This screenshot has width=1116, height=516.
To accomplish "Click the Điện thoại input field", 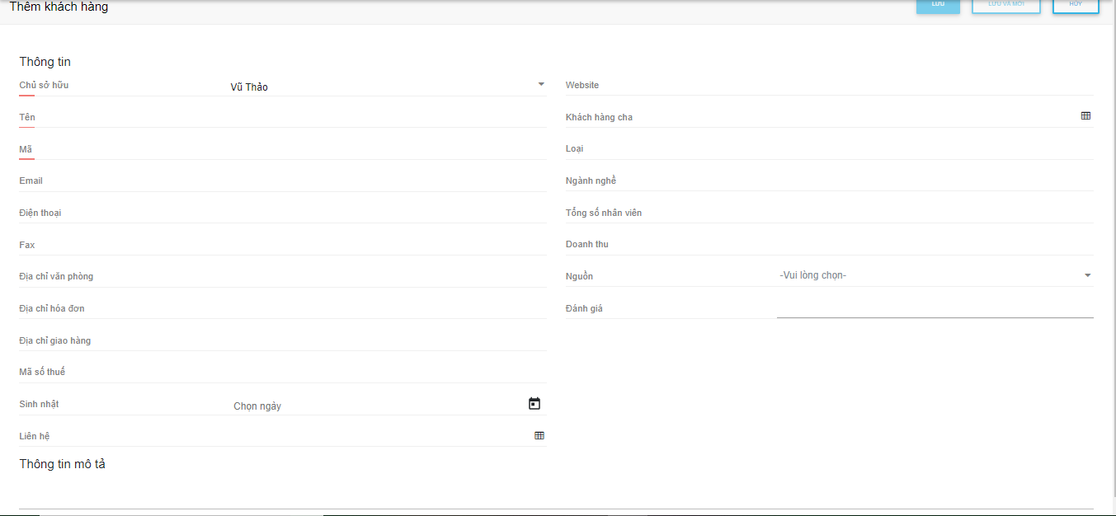I will 386,213.
